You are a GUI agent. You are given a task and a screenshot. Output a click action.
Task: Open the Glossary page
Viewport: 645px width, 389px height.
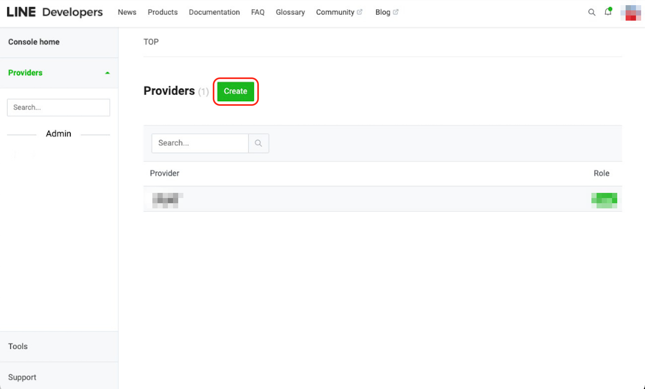click(x=290, y=12)
